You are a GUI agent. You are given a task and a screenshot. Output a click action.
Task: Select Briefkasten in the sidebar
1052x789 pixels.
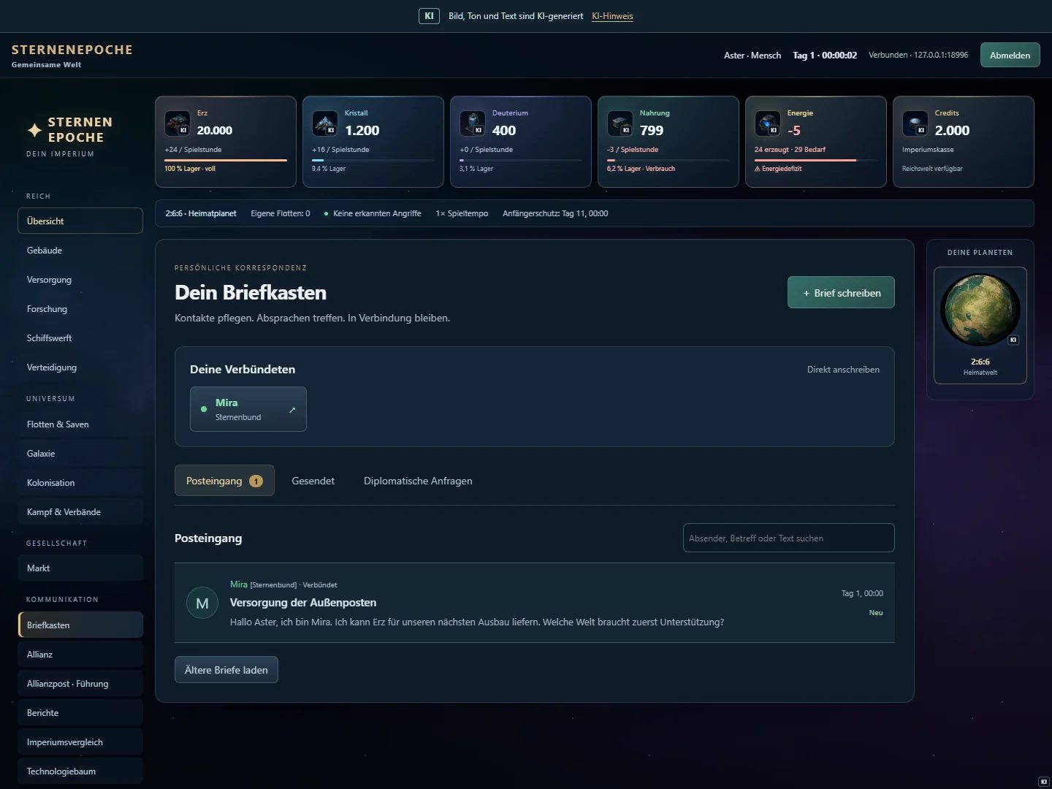click(x=80, y=625)
